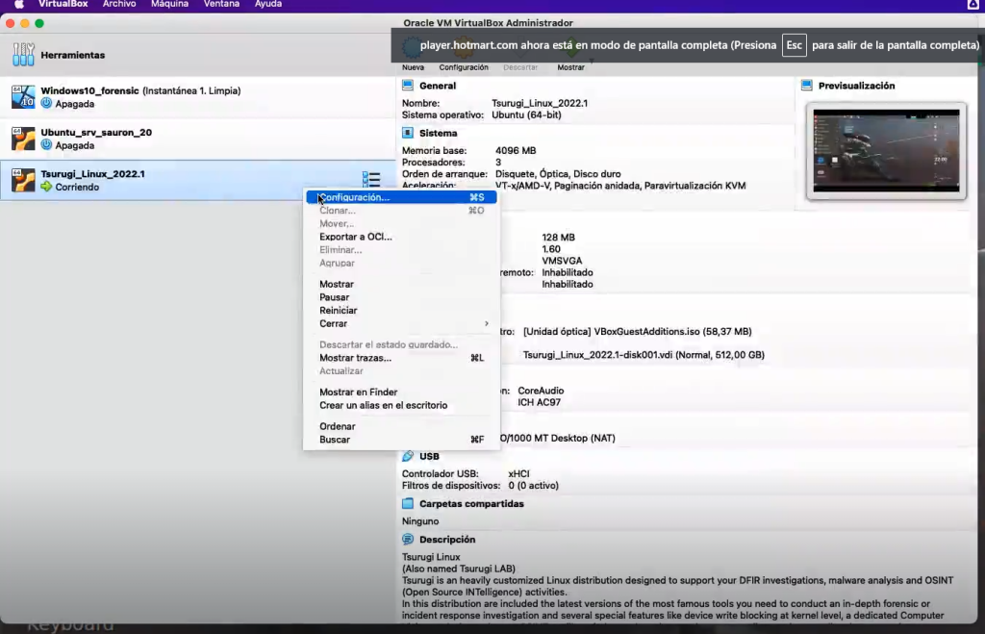This screenshot has width=985, height=634.
Task: Choose Crear un alias en el escritorio
Action: pyautogui.click(x=401, y=405)
